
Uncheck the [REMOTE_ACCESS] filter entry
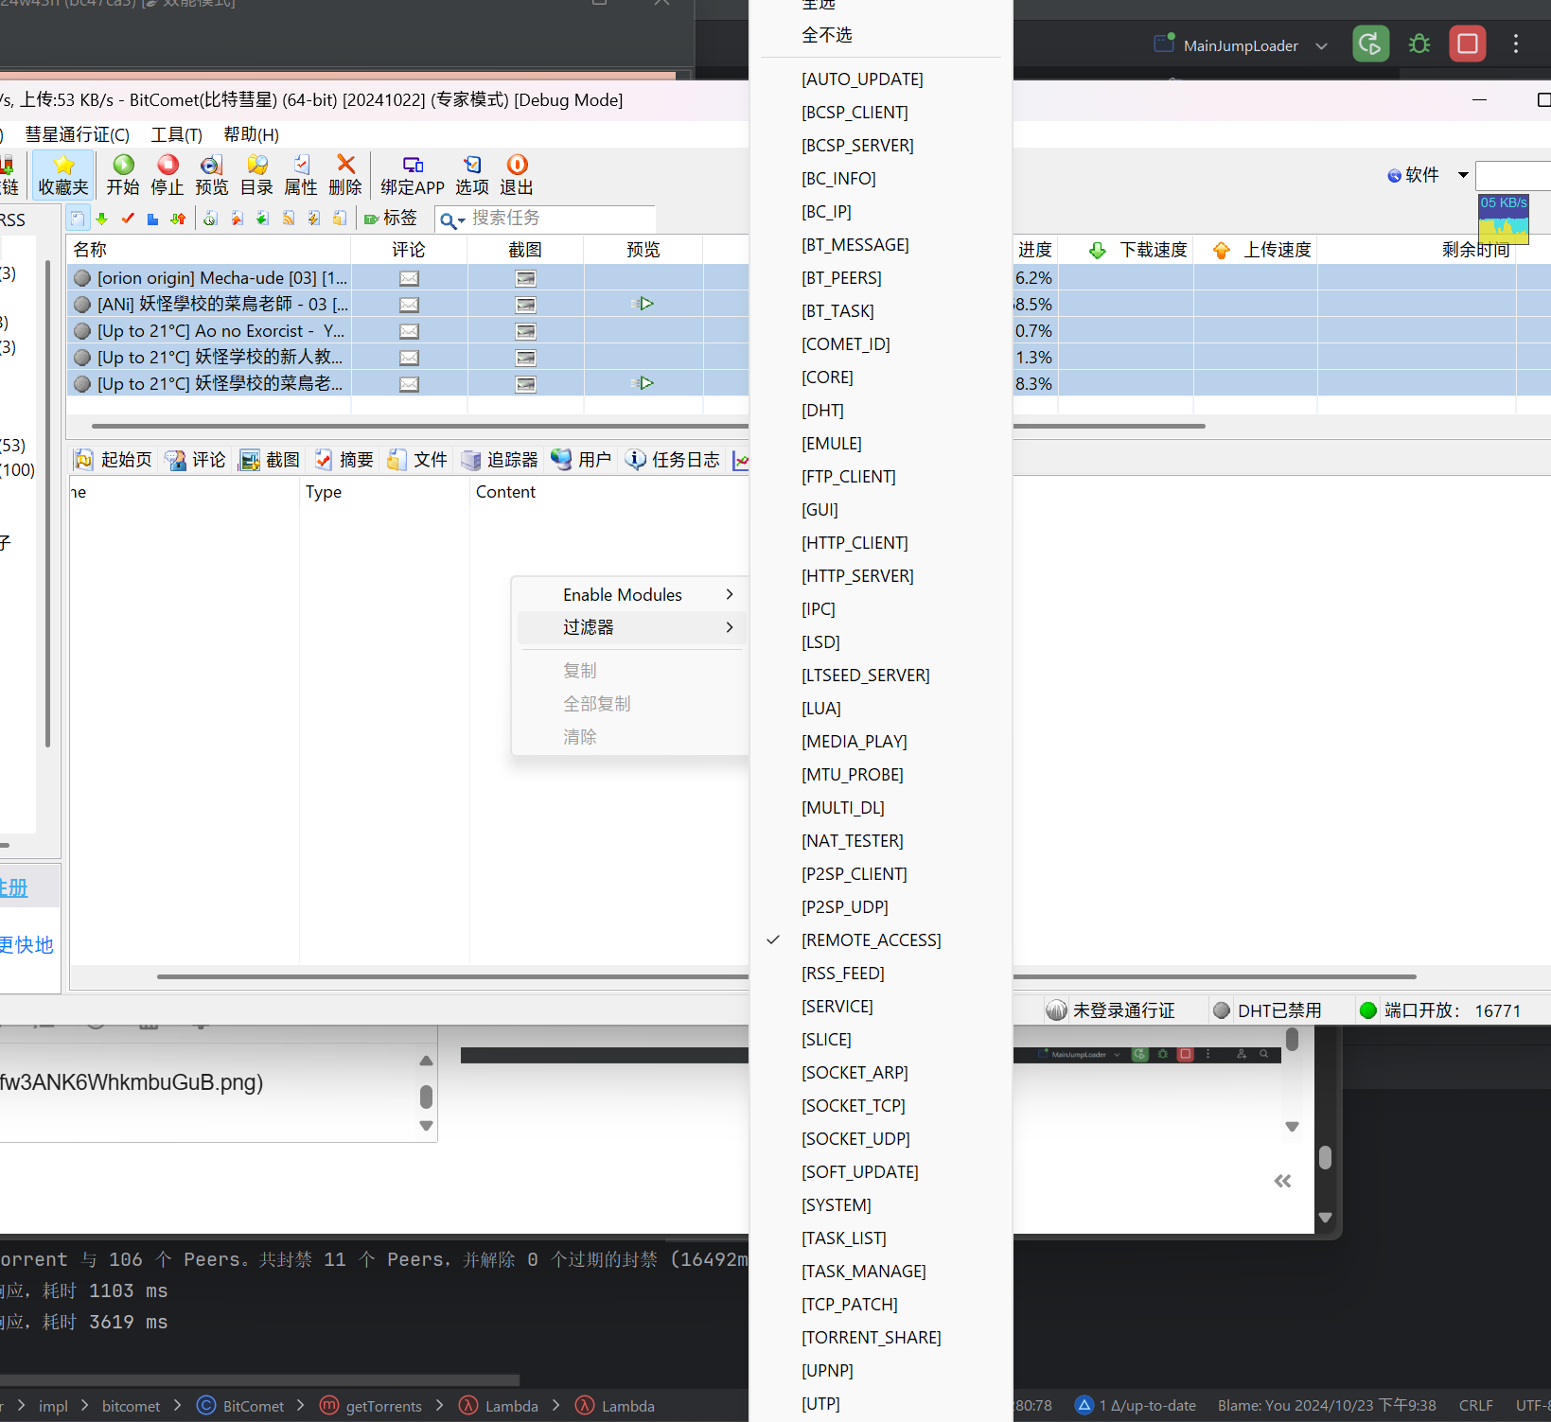(871, 940)
